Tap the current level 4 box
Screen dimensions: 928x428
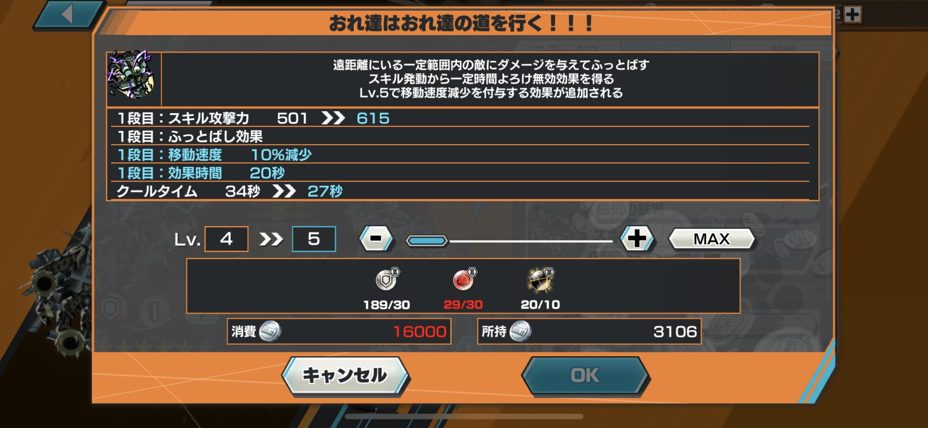(226, 239)
